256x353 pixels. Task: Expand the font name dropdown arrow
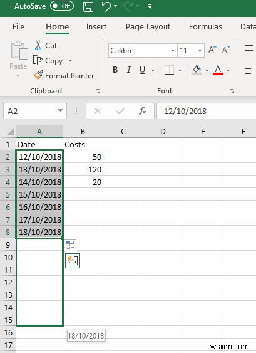173,50
